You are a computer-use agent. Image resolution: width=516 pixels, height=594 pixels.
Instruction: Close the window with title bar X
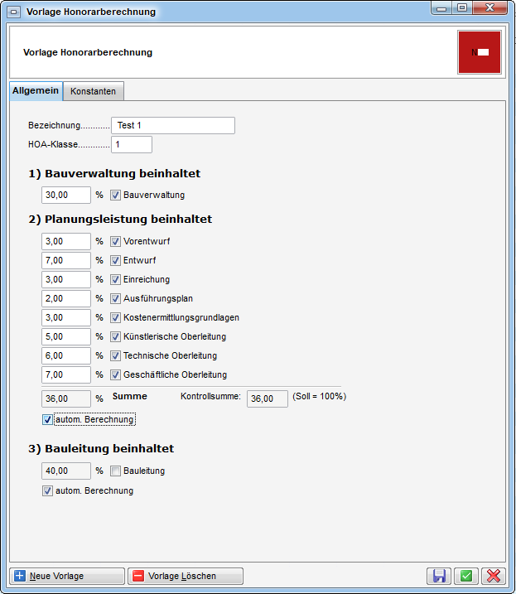click(489, 8)
